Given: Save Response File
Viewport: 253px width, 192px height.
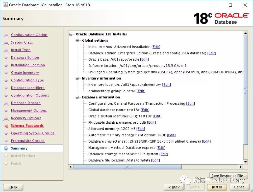Looking at the screenshot, I should tap(229, 176).
